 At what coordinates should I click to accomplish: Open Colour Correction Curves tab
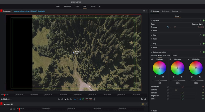tap(174, 56)
